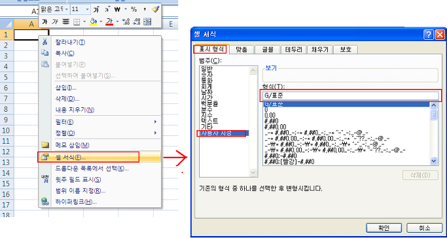Apply comma style from the mini toolbar
The width and height of the screenshot is (447, 238).
tap(145, 9)
